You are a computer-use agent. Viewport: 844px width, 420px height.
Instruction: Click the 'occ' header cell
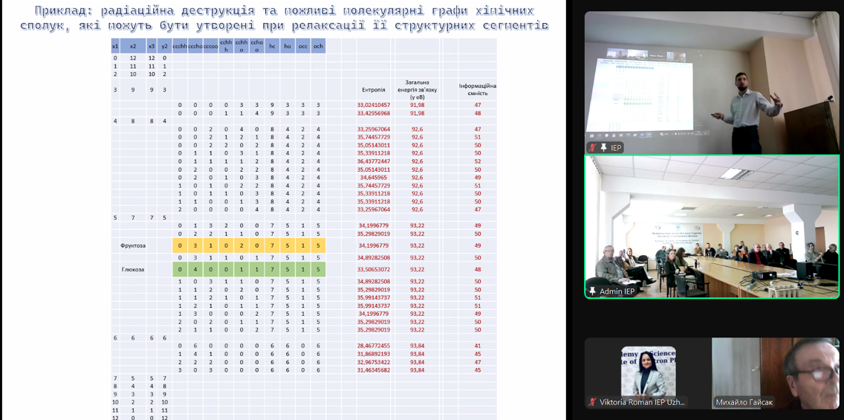[x=303, y=46]
